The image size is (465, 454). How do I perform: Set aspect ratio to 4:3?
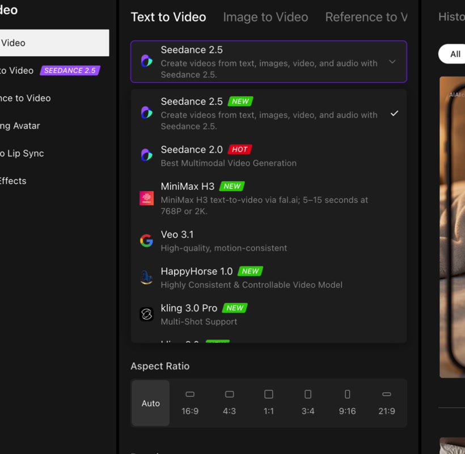(x=229, y=403)
